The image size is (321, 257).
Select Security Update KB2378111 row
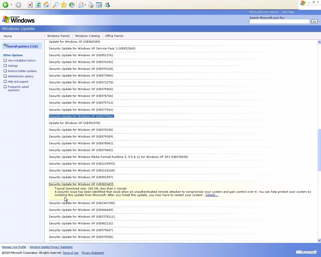click(x=82, y=217)
